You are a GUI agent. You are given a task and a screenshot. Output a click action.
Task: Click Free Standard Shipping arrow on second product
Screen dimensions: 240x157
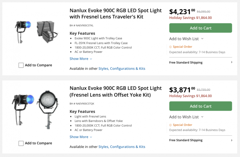[231, 140]
